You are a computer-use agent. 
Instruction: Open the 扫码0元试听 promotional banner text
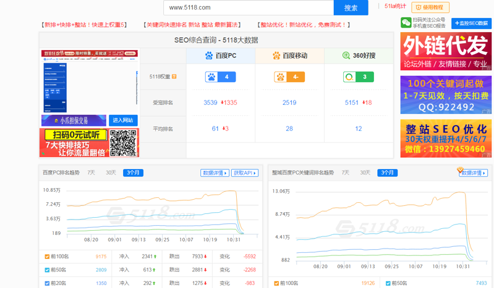pos(75,135)
